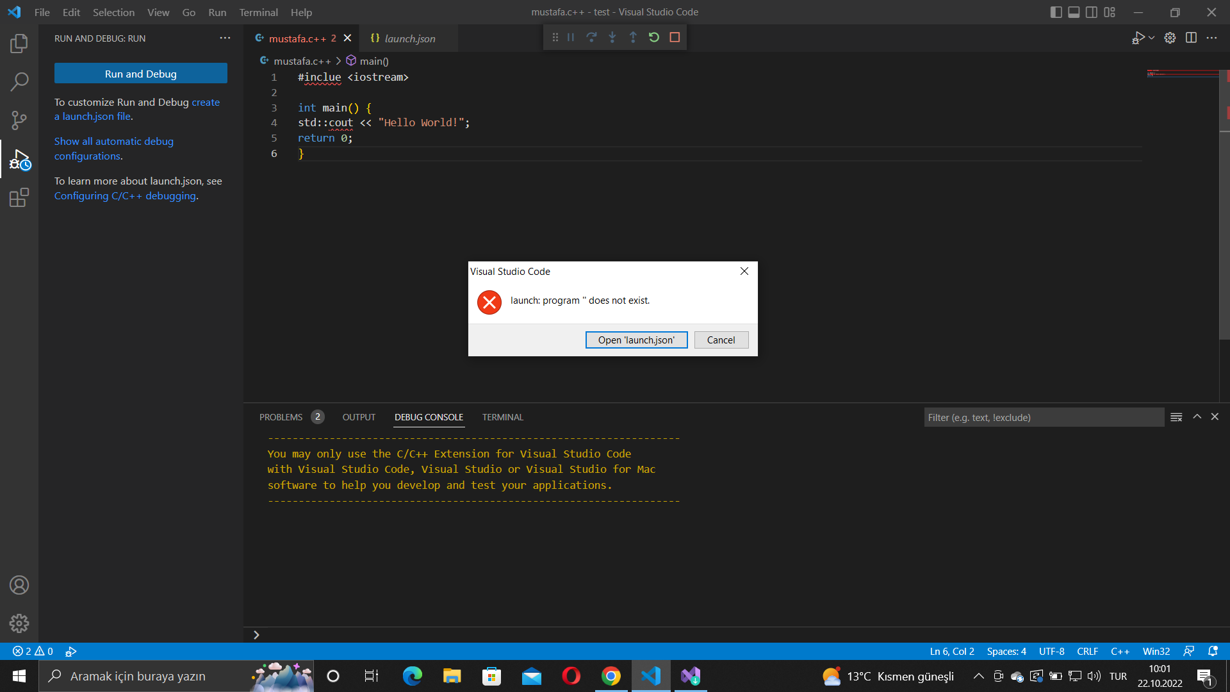Close the Visual Studio Code error dialog
This screenshot has width=1230, height=692.
pyautogui.click(x=744, y=271)
